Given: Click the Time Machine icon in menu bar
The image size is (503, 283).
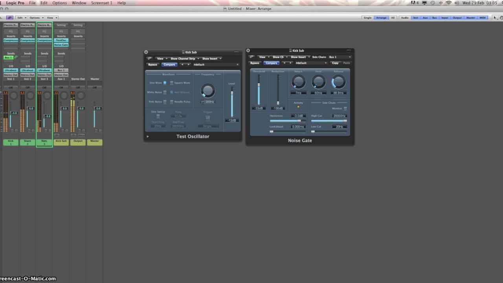Looking at the screenshot, I should [x=433, y=3].
